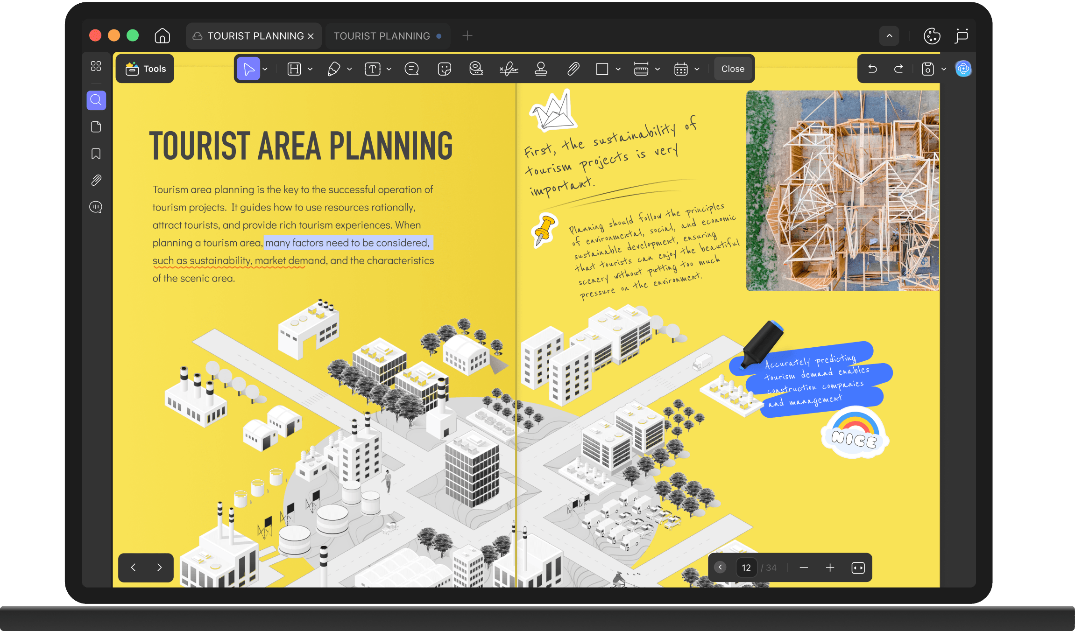This screenshot has height=631, width=1075.
Task: Expand the cursor tool options arrow
Action: (265, 69)
